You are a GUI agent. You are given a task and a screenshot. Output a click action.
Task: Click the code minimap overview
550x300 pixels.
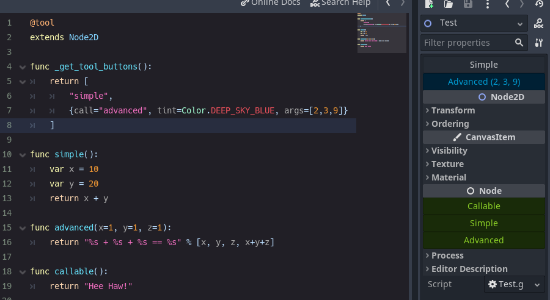(x=381, y=33)
